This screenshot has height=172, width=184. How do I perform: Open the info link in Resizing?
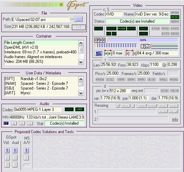(175, 119)
